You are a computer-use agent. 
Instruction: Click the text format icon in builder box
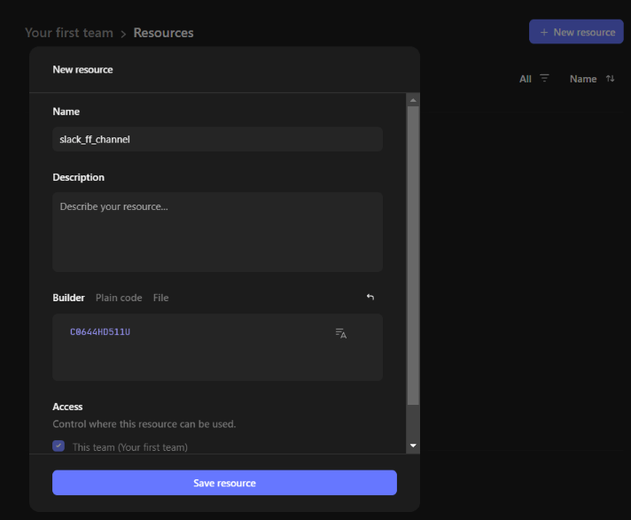[x=341, y=333]
